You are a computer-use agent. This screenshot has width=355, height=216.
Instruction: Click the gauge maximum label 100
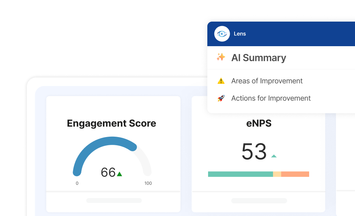tap(148, 183)
